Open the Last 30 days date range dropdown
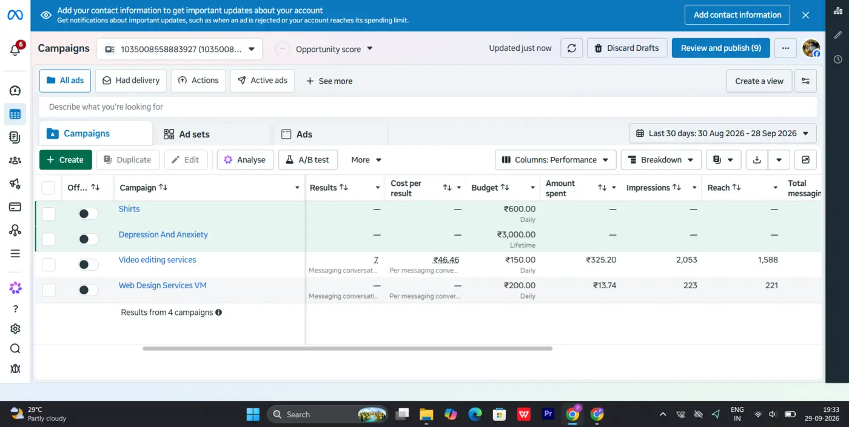The image size is (849, 427). (723, 133)
